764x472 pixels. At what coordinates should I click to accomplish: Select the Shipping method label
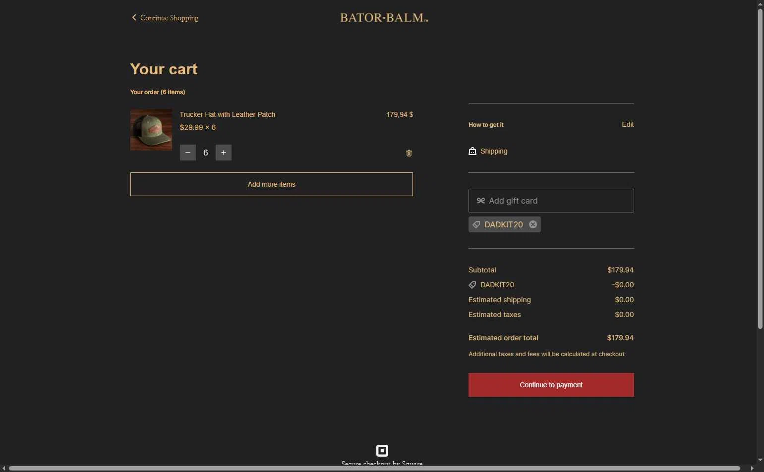click(x=494, y=151)
